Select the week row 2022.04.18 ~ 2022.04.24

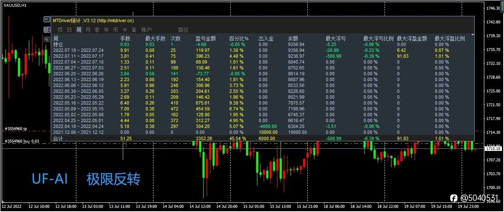(262, 126)
